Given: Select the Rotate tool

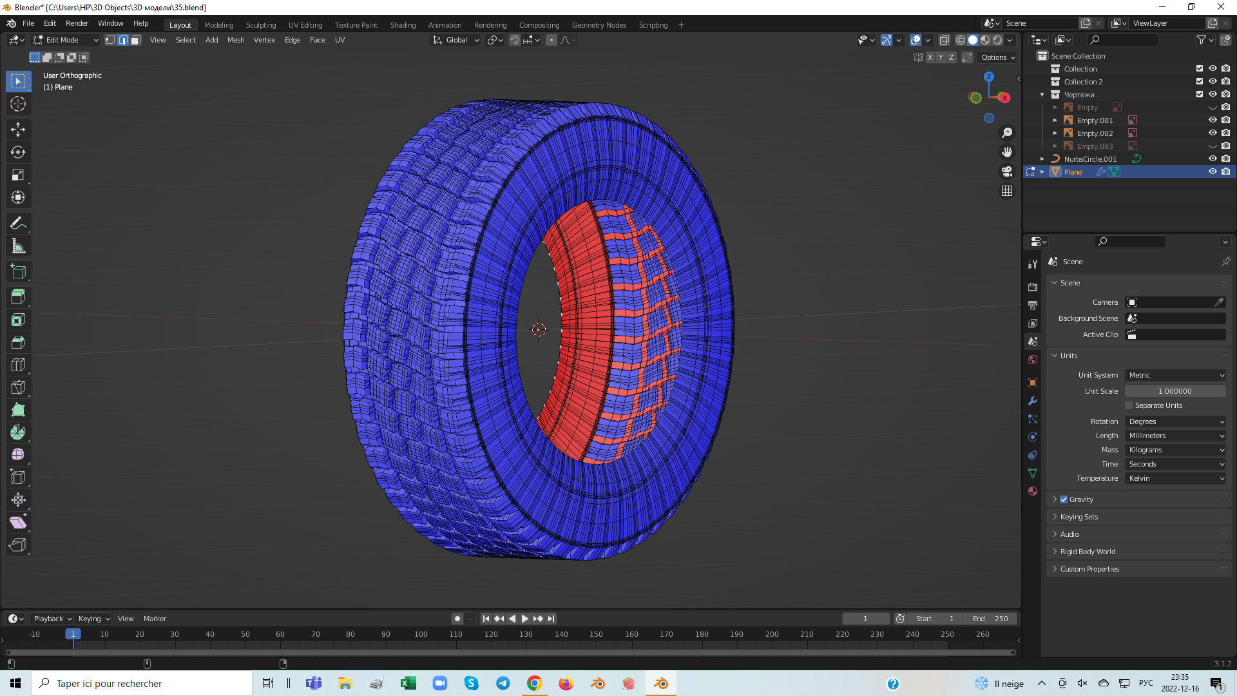Looking at the screenshot, I should tap(18, 153).
